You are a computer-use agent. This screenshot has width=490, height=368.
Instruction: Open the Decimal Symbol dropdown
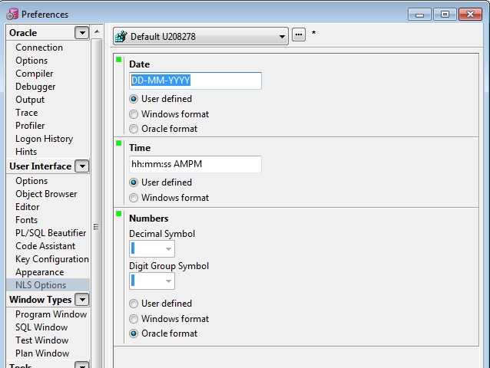167,248
